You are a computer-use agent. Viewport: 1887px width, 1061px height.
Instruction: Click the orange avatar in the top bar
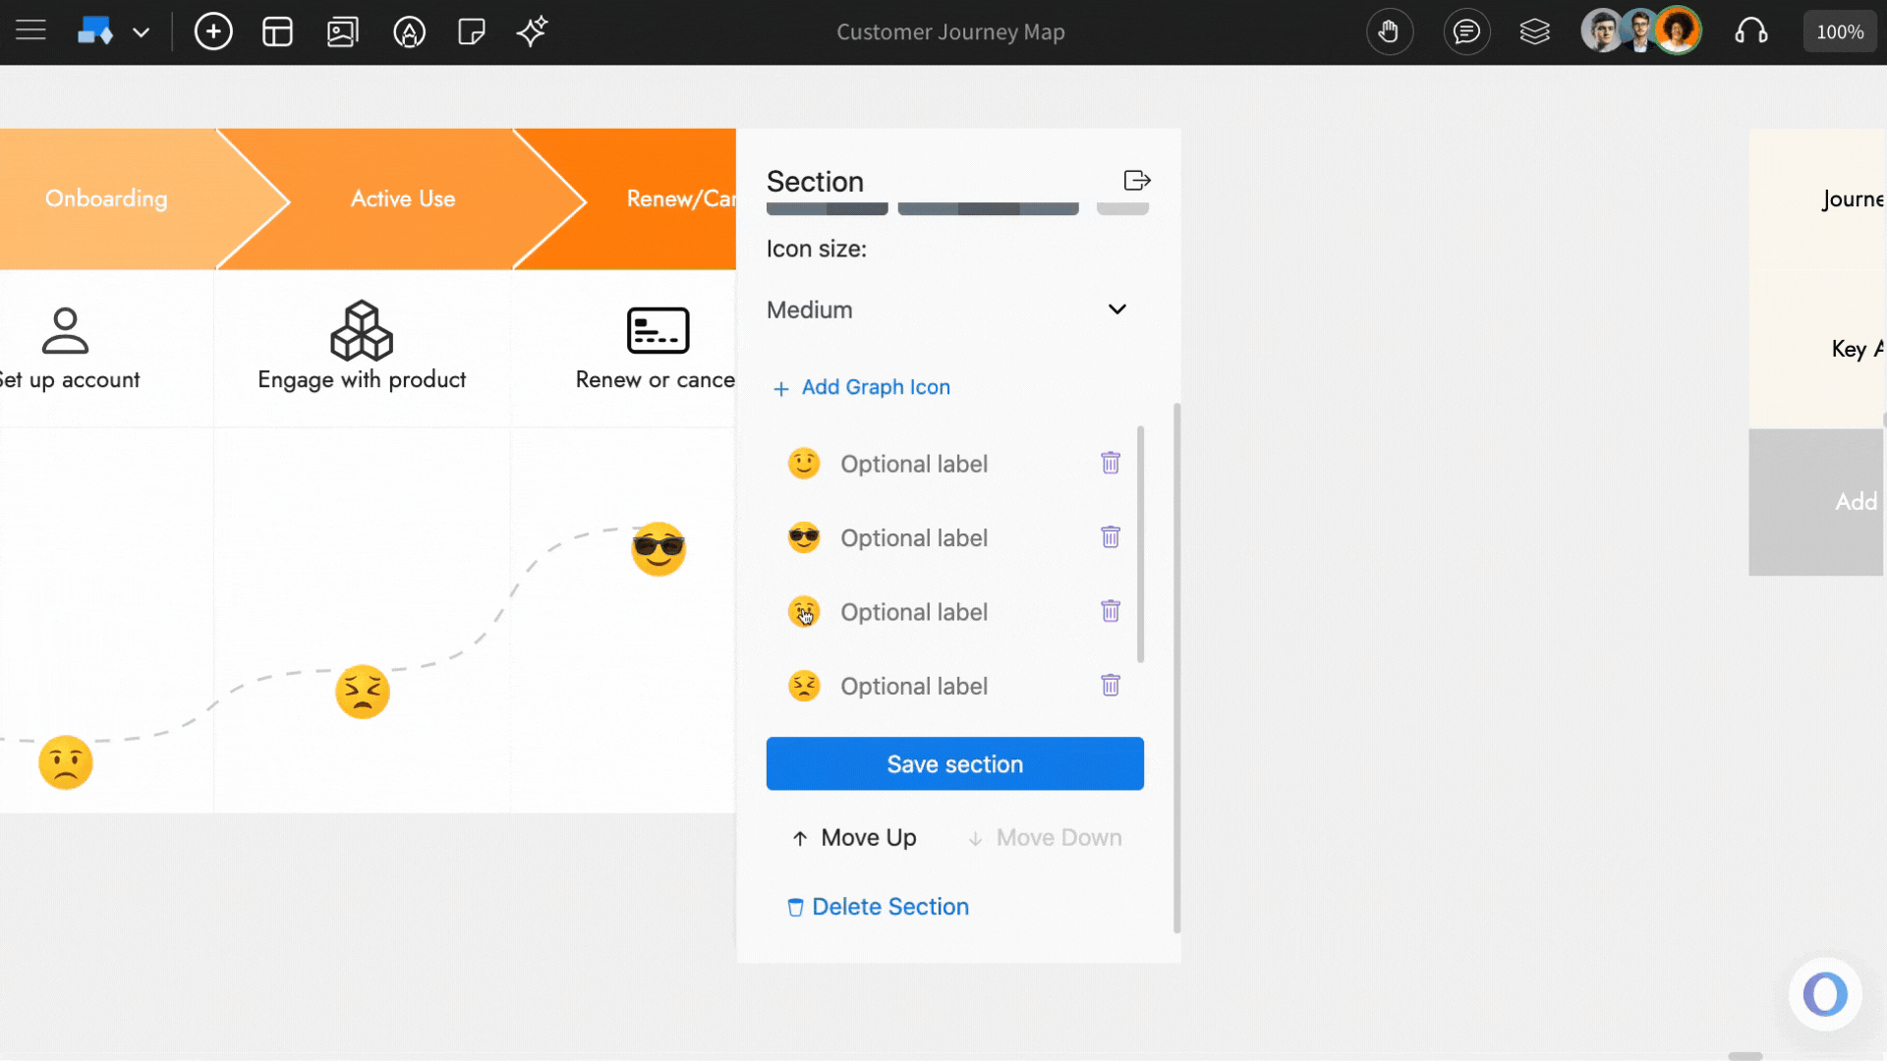[x=1680, y=30]
